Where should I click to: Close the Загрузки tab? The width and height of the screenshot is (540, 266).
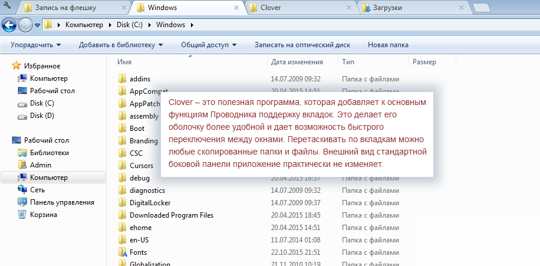click(x=462, y=8)
